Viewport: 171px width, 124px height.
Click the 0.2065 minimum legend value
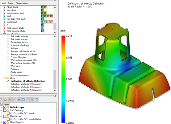(x=70, y=123)
